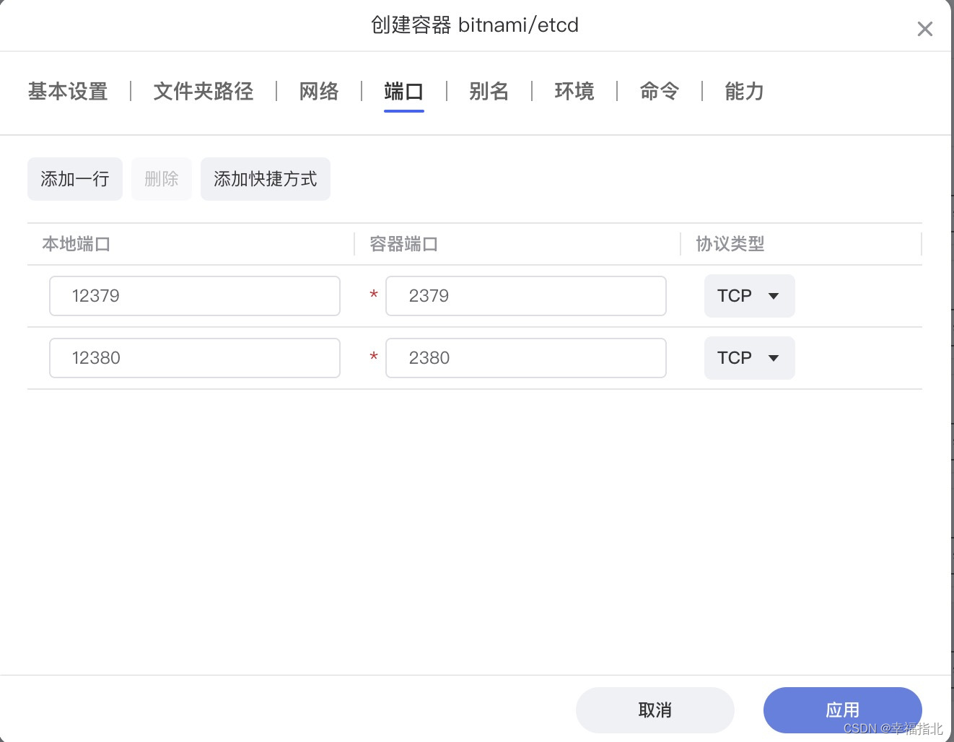This screenshot has height=742, width=954.
Task: Switch to the 环境 tab
Action: (574, 92)
